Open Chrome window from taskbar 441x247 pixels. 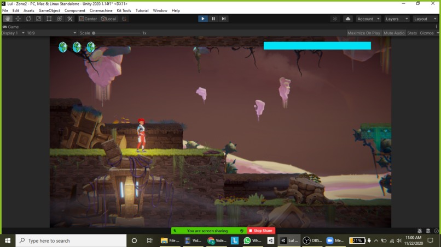point(217,240)
